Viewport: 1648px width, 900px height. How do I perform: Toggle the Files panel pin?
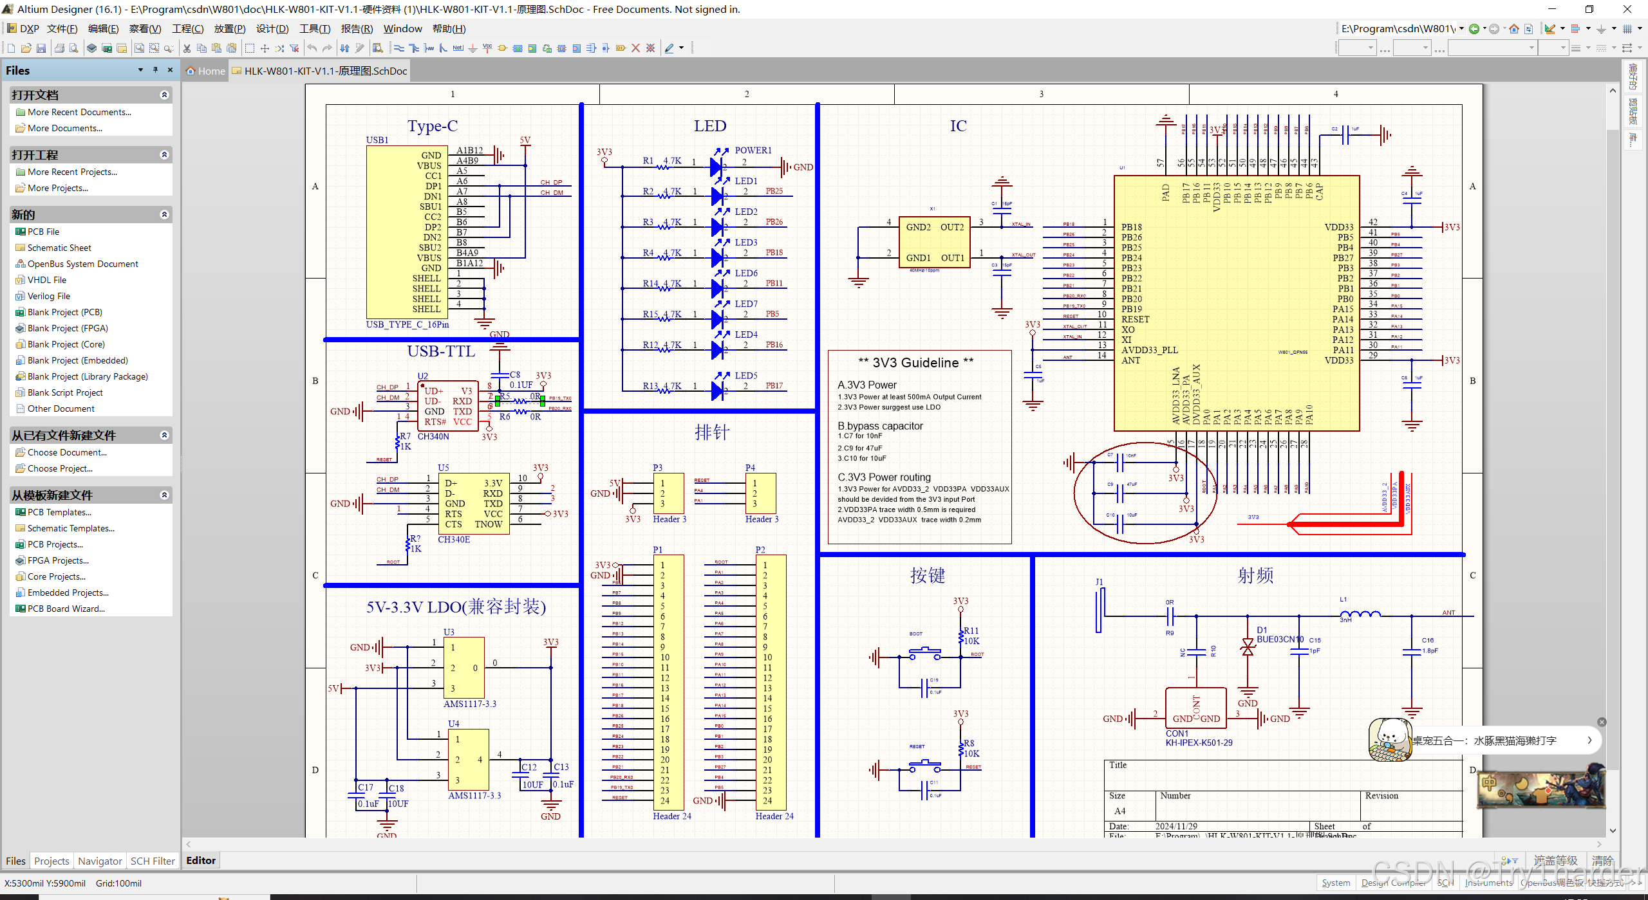tap(155, 70)
